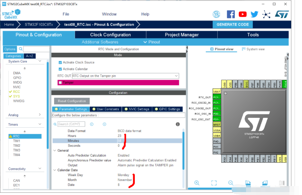This screenshot has width=302, height=195.
Task: Collapse the System Core category
Action: (40, 61)
